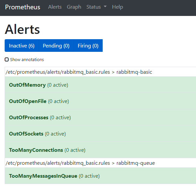Viewport: 196px width, 189px height.
Task: Expand the OutOfProcesses alert details
Action: tap(100, 117)
